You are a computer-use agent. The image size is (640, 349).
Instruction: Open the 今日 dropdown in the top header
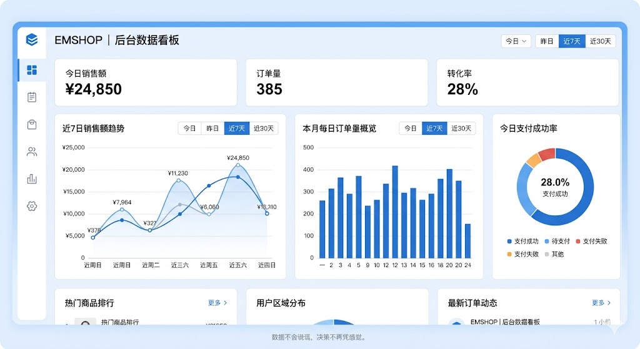coord(516,41)
